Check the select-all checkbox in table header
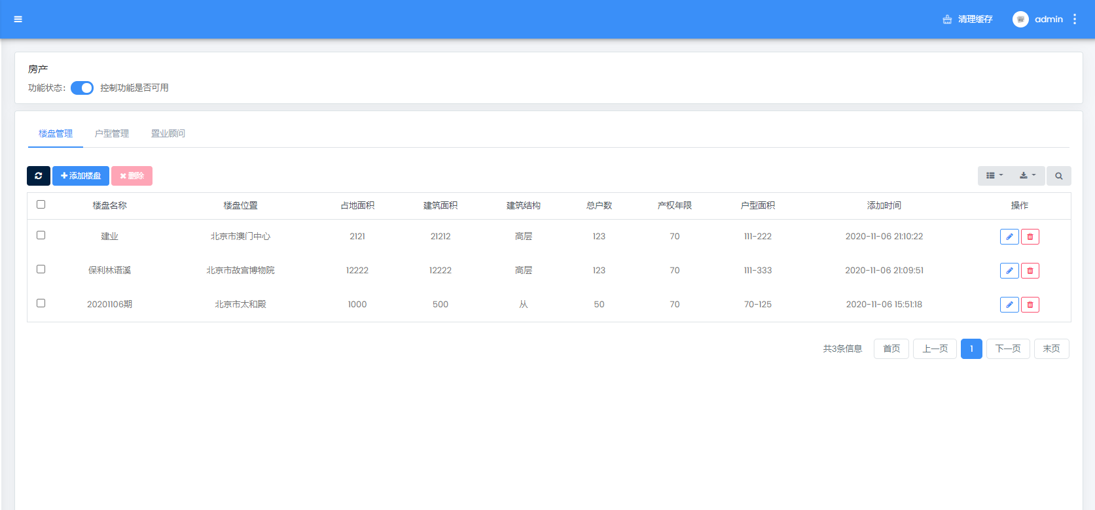Image resolution: width=1095 pixels, height=510 pixels. pyautogui.click(x=41, y=205)
